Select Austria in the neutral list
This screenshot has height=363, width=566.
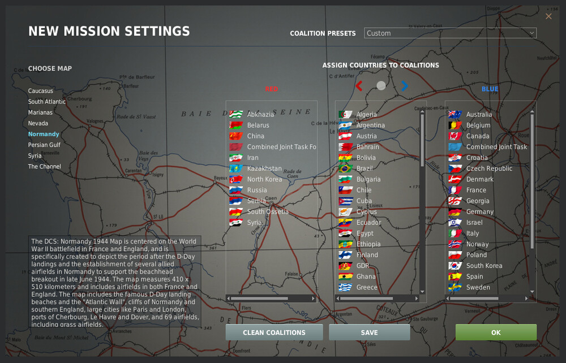tap(366, 136)
